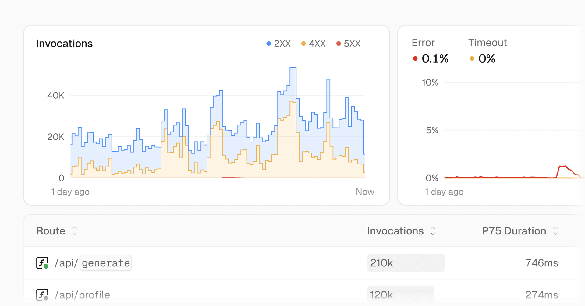Click the sort arrows next to Route
This screenshot has height=306, width=585.
point(74,231)
